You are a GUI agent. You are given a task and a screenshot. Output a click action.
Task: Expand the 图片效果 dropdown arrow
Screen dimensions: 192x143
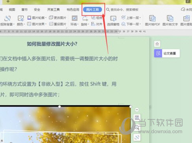click(46, 24)
